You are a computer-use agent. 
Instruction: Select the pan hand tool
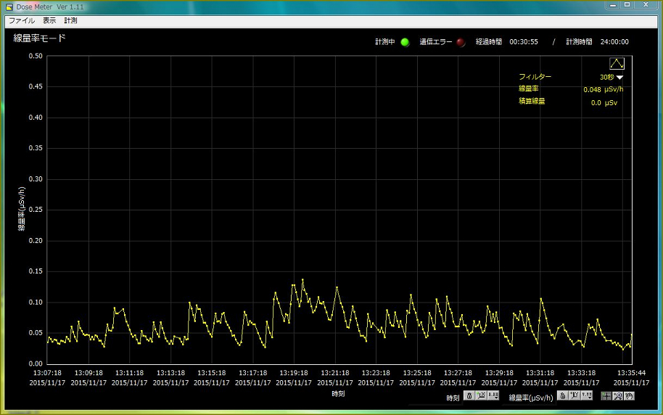(x=630, y=395)
